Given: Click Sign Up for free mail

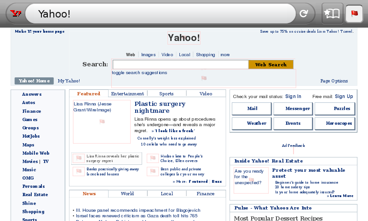Looking at the screenshot, I should click(x=344, y=96).
